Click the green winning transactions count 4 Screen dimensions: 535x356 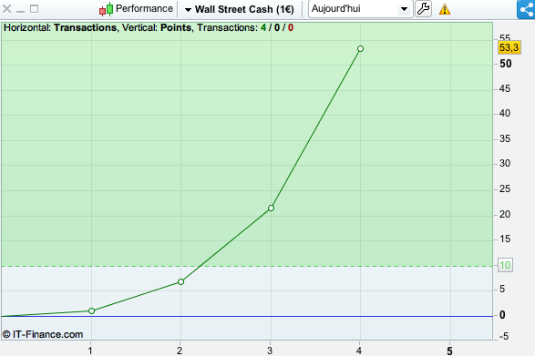(263, 27)
